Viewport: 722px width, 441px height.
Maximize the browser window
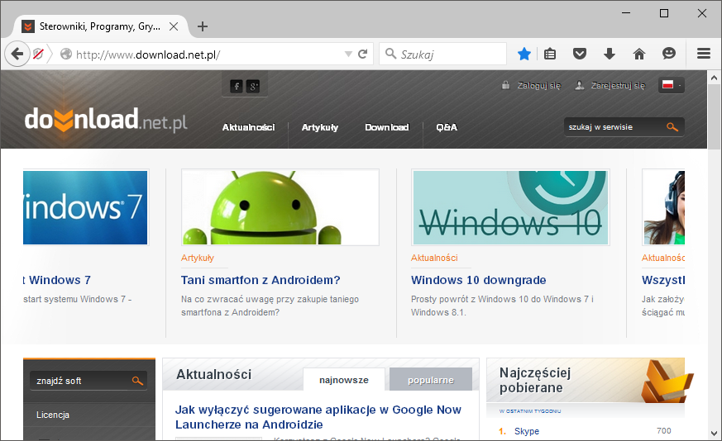(664, 13)
